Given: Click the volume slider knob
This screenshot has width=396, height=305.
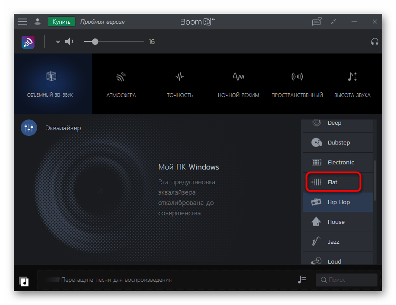Looking at the screenshot, I should point(95,42).
